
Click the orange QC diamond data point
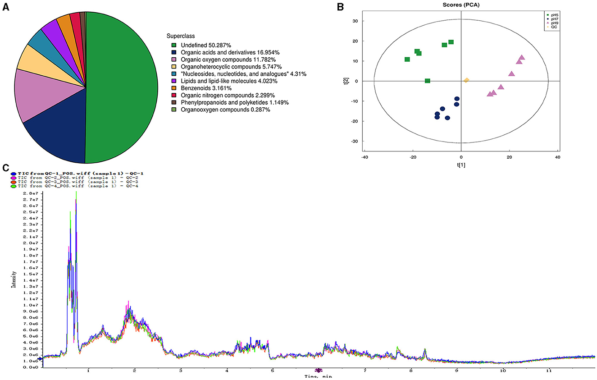pyautogui.click(x=466, y=80)
